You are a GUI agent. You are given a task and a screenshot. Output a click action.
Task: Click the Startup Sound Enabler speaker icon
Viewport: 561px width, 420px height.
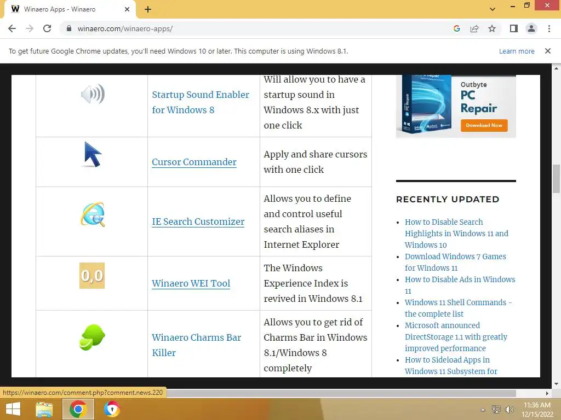point(92,94)
